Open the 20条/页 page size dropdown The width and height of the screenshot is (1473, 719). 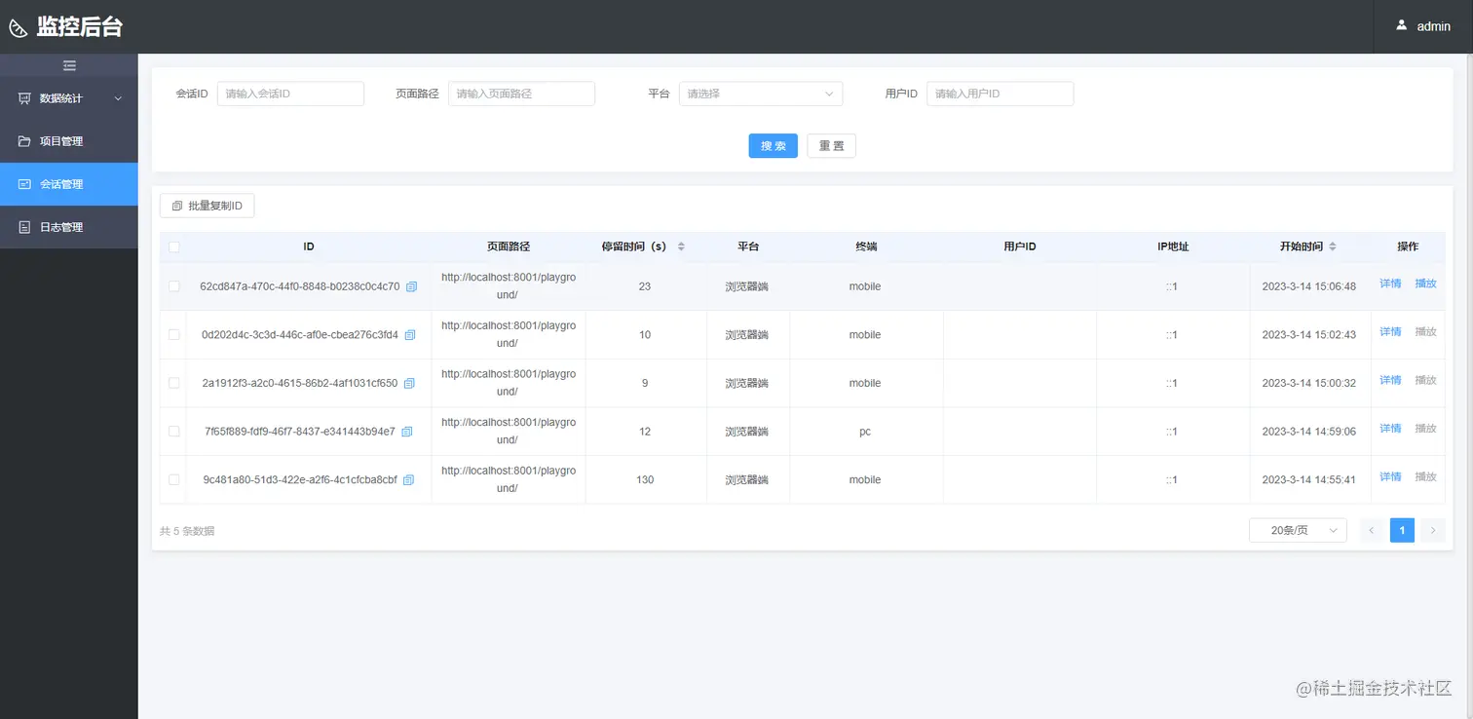1298,530
